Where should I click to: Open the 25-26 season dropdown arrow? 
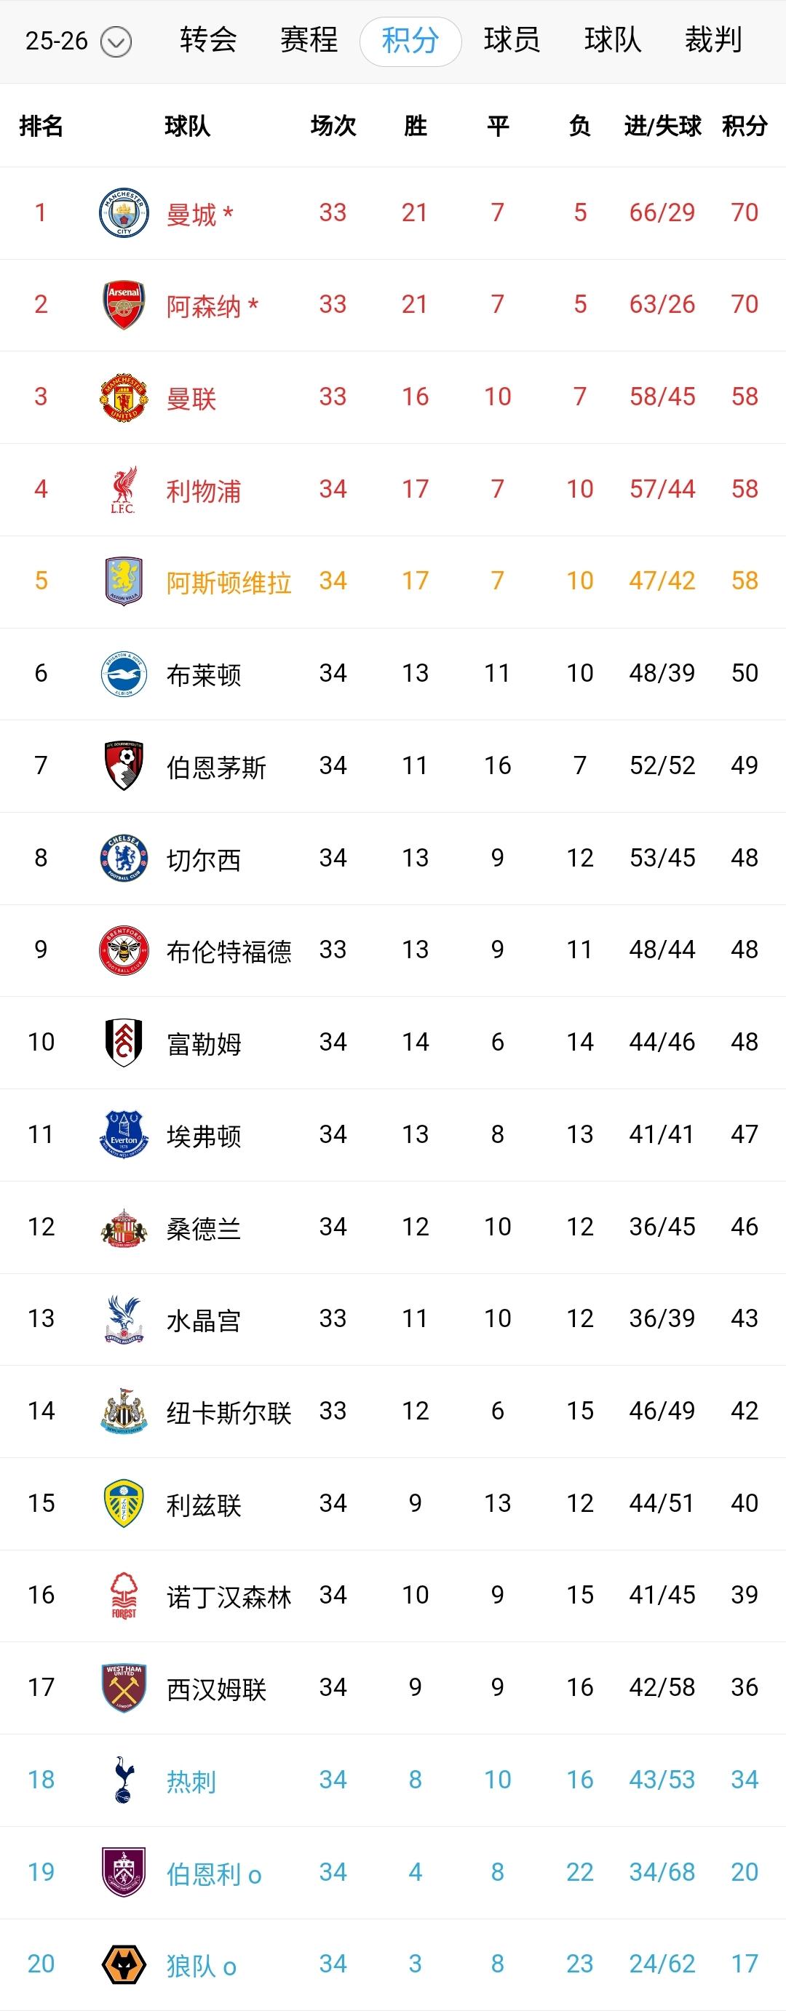[116, 42]
